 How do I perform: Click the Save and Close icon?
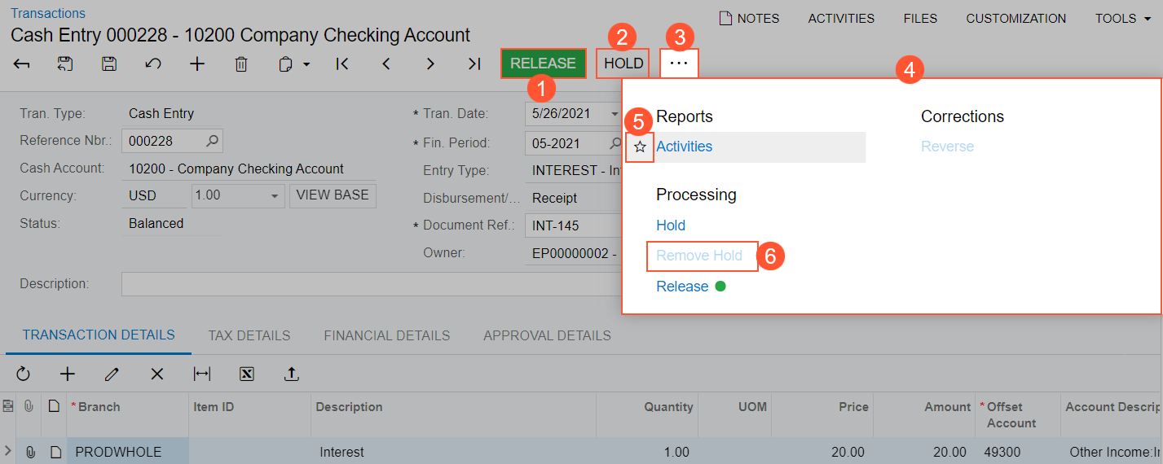[x=66, y=64]
